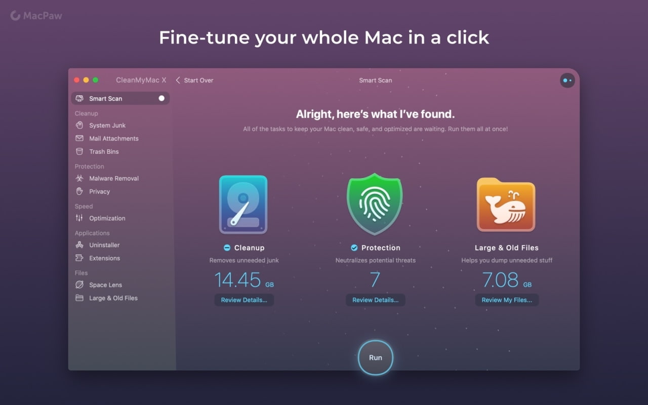Click the Optimization sliders icon
The width and height of the screenshot is (648, 405).
79,218
